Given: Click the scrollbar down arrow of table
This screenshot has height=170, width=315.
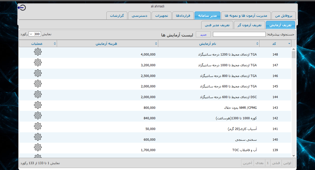Looking at the screenshot, I should 293,155.
